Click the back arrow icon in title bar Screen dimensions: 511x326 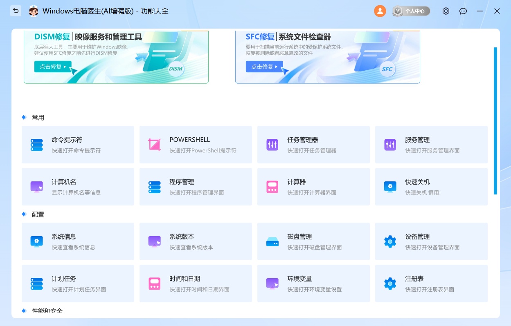(x=16, y=11)
